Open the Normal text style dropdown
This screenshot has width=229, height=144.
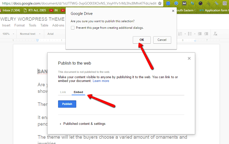[x=30, y=34]
